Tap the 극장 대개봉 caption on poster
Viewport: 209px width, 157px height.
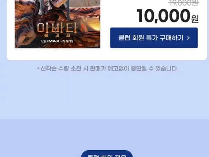[x=67, y=41]
